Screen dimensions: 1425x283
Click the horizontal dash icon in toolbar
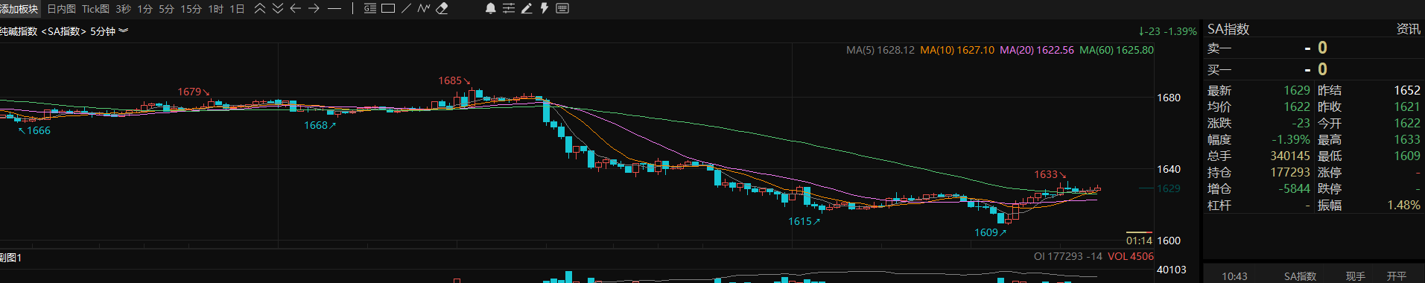click(334, 9)
